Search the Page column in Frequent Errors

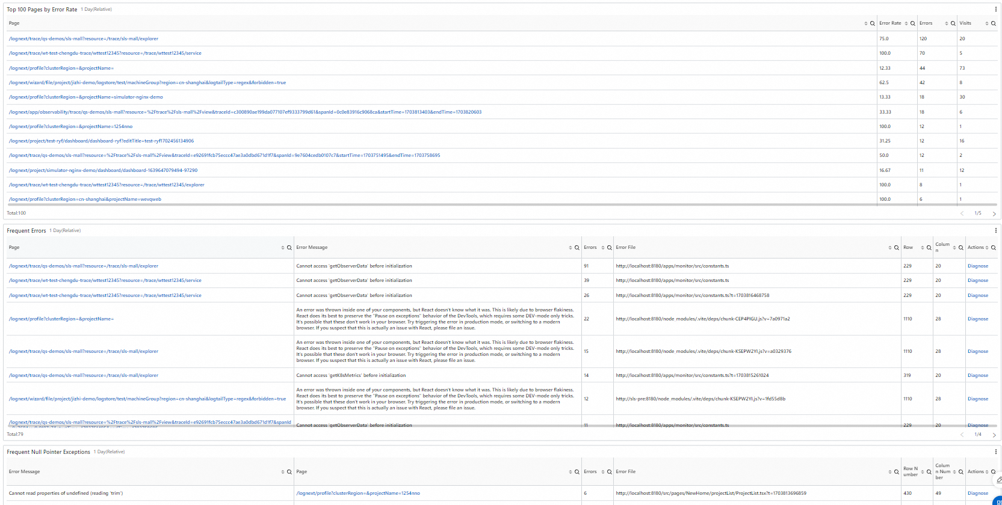pos(289,248)
